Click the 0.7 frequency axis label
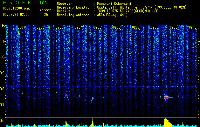The width and height of the screenshot is (200, 127). (x=3, y=105)
